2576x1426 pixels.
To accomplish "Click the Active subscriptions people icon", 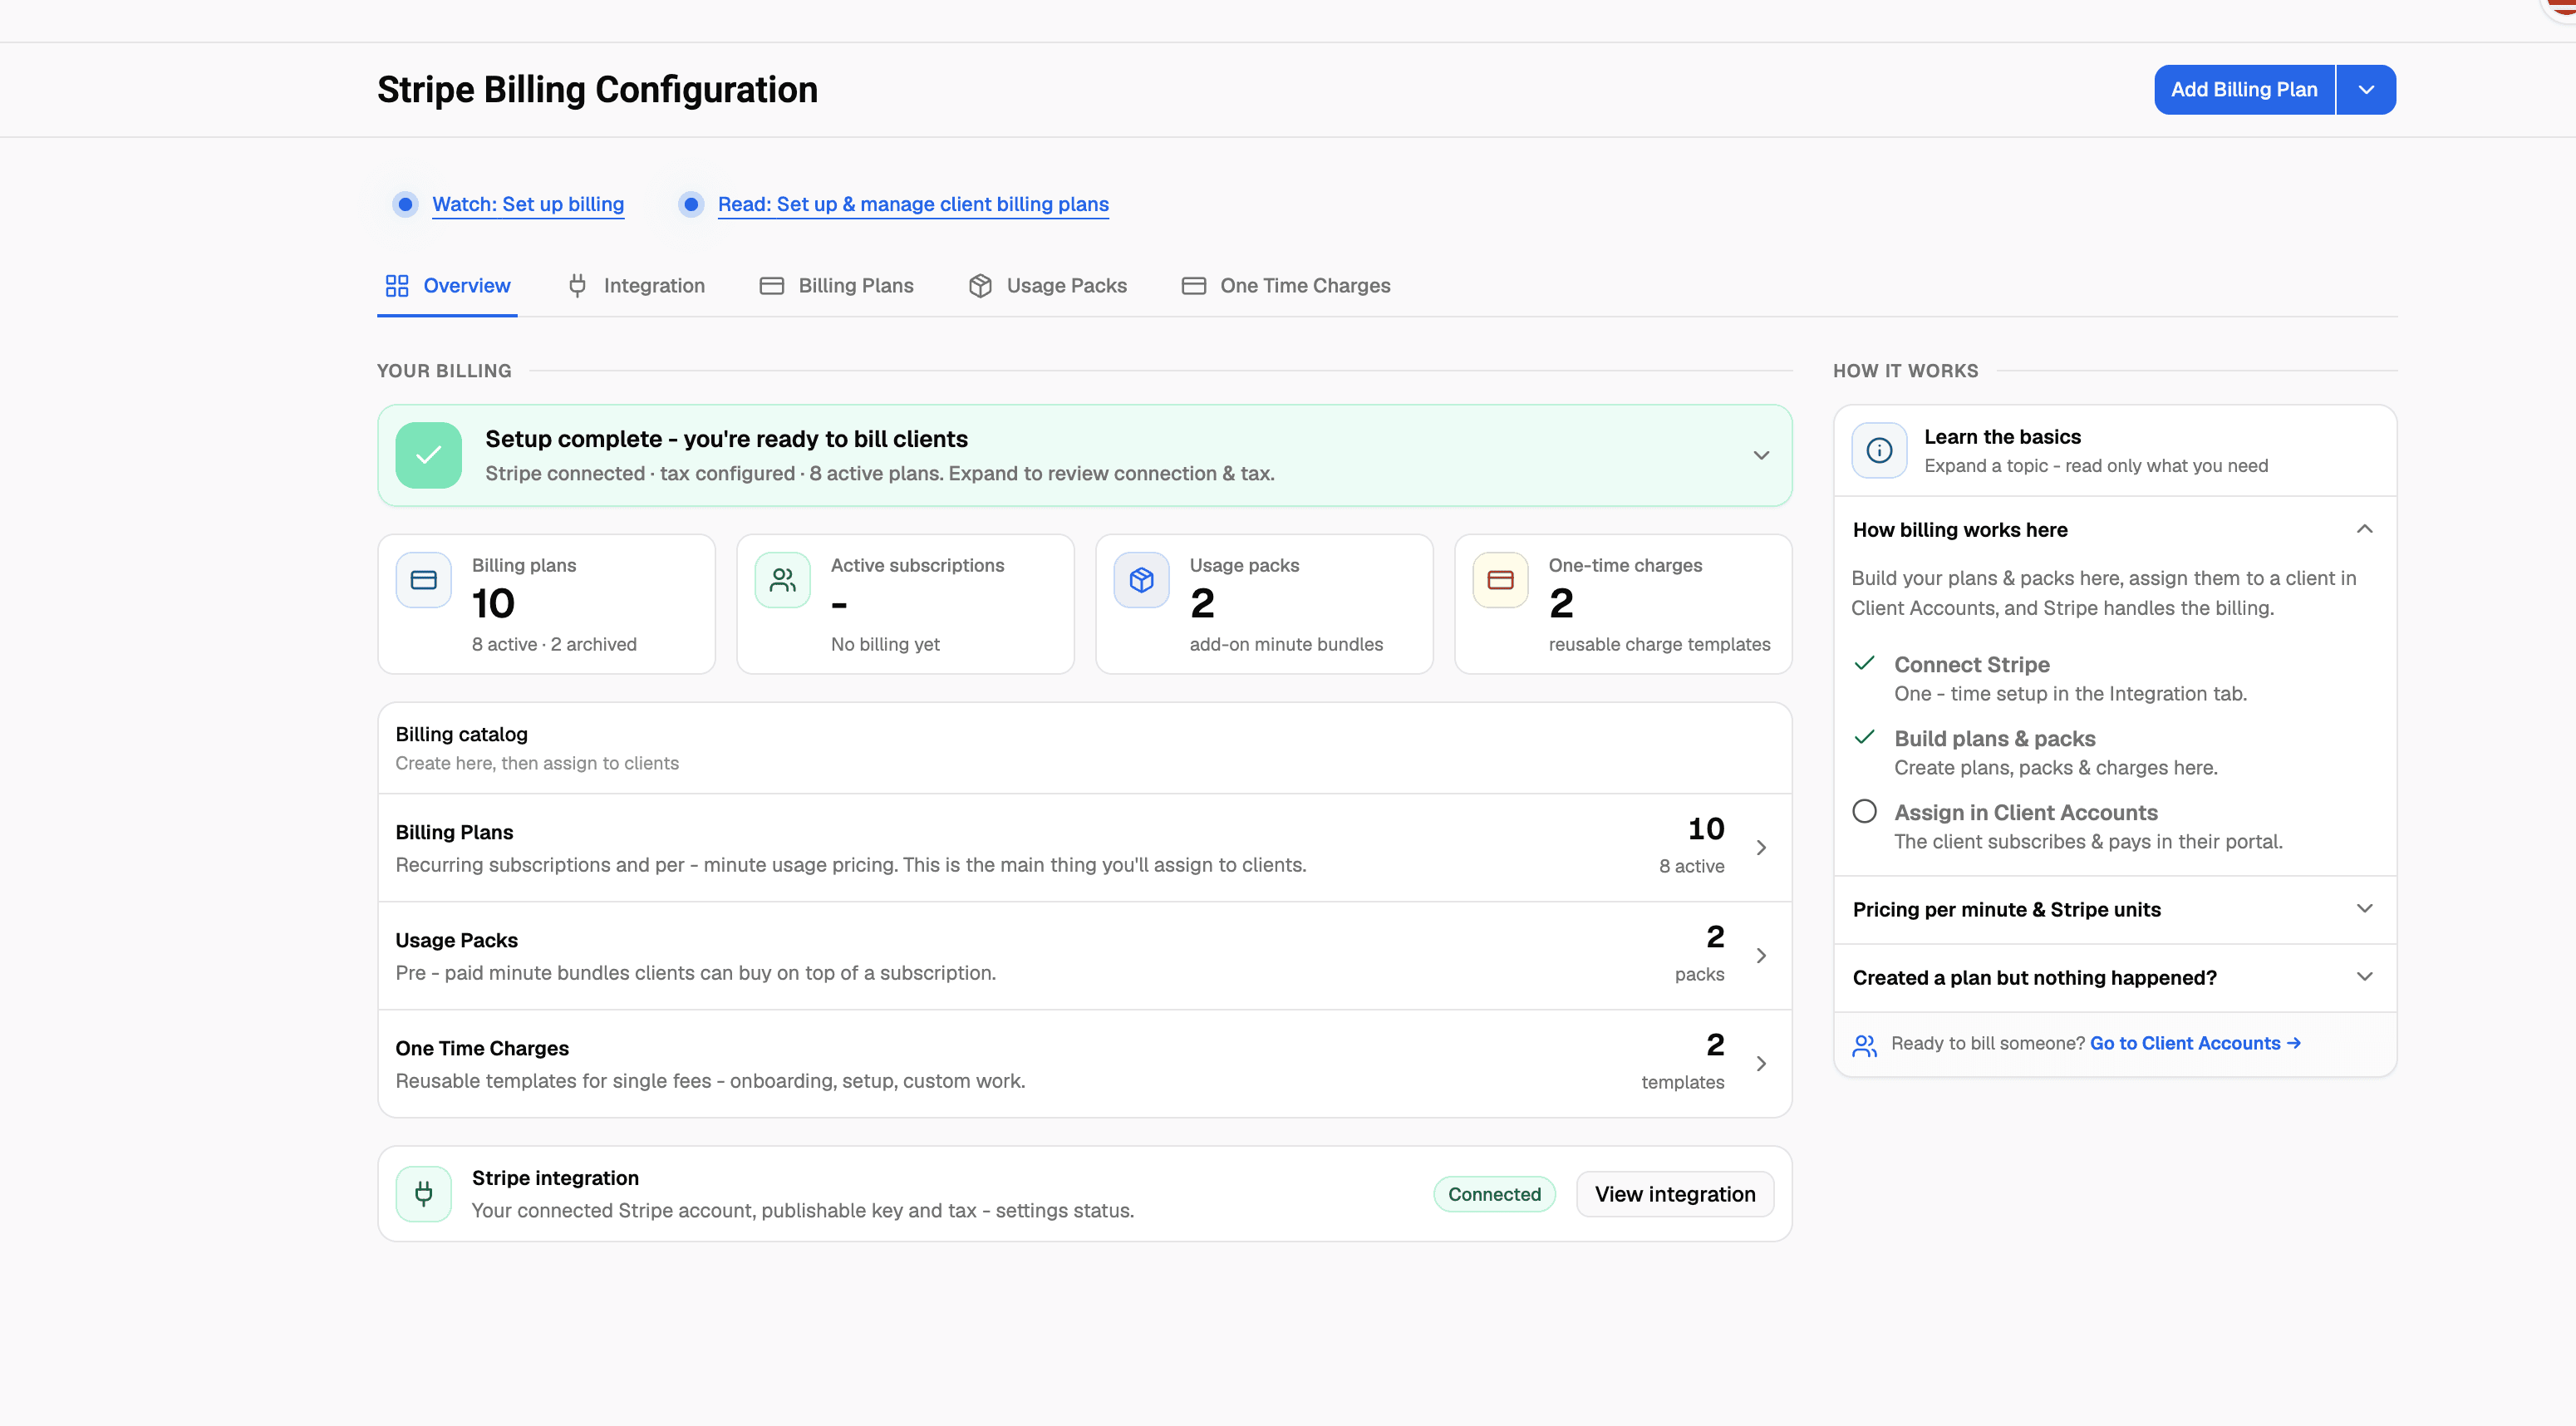I will [x=783, y=580].
